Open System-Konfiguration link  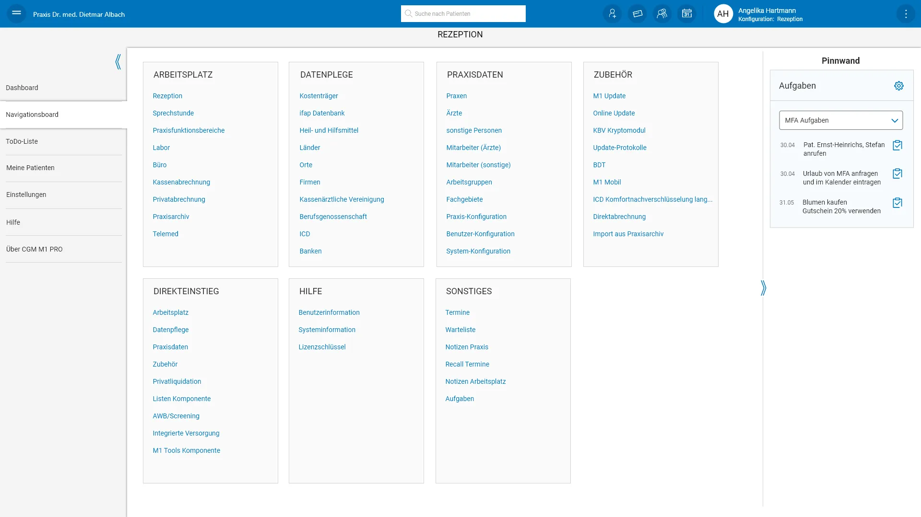pyautogui.click(x=478, y=251)
